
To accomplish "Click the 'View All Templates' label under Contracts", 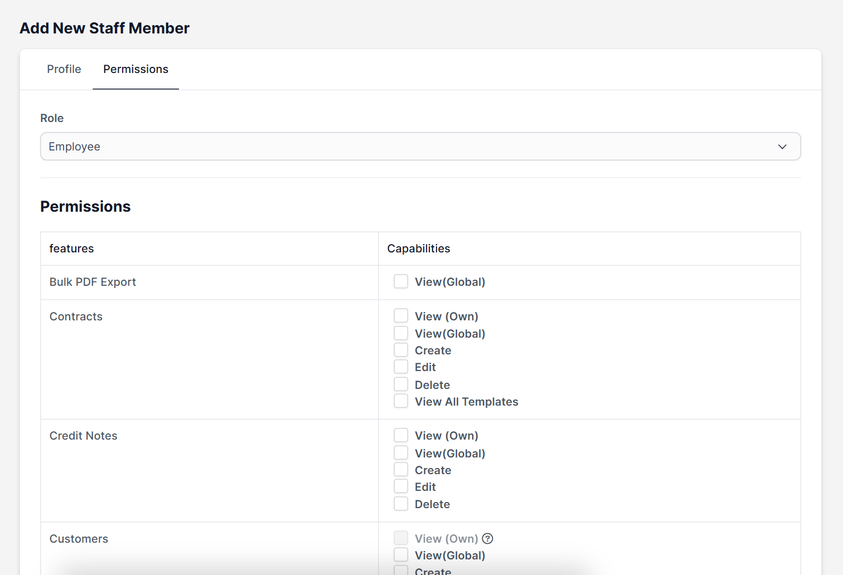I will (467, 402).
